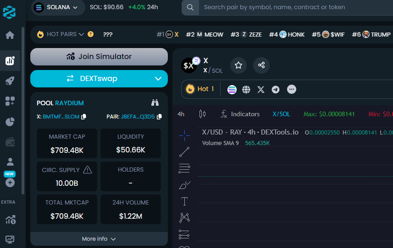Select the trend line drawing tool

(184, 152)
